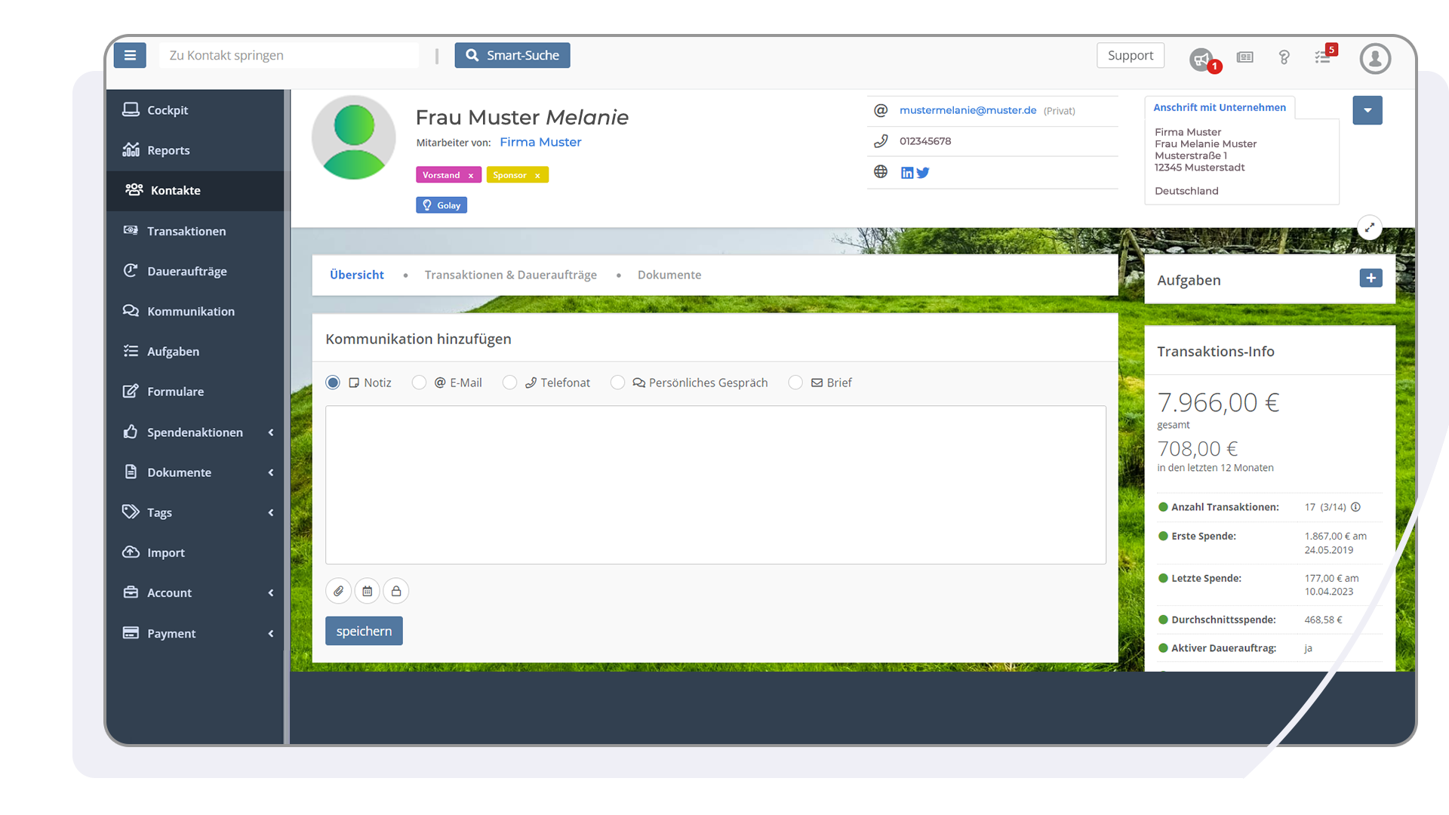Open the Transaktionen & Daueraufträge tab
1449x815 pixels.
(510, 275)
